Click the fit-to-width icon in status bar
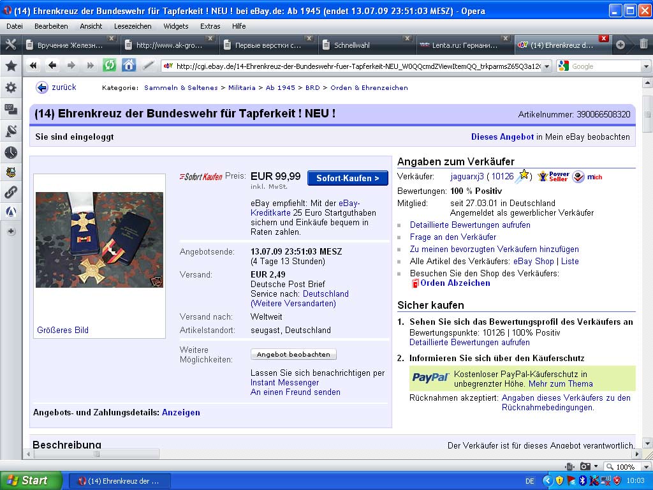Image resolution: width=653 pixels, height=490 pixels. coord(569,466)
